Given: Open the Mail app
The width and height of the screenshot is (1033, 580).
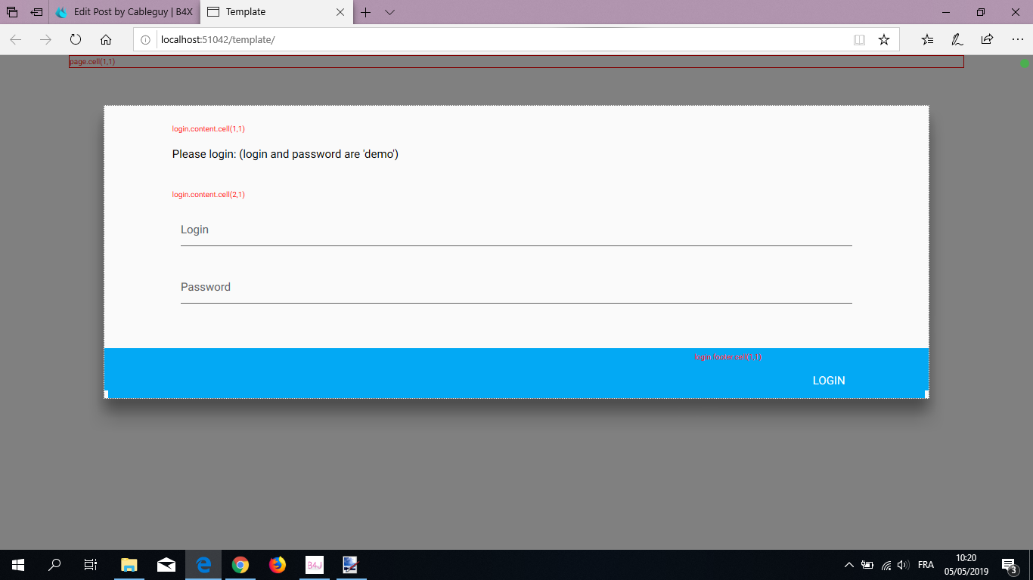Looking at the screenshot, I should pyautogui.click(x=166, y=565).
